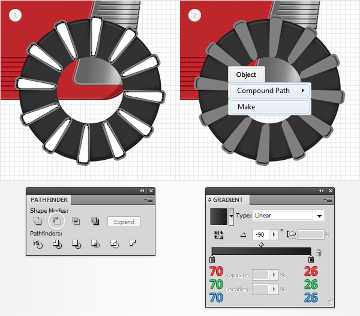Cycle gradient panel view via tab arrows
Viewport: 360px width, 316px height.
click(209, 199)
